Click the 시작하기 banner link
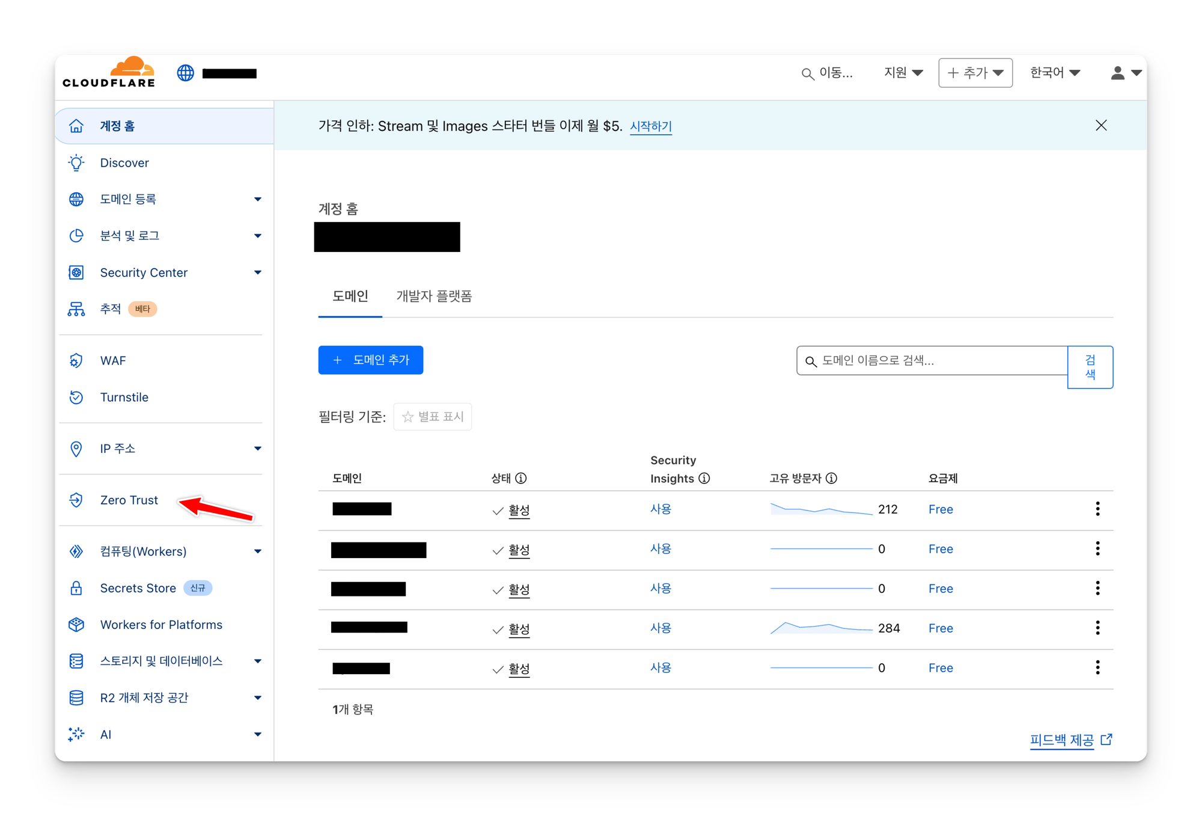 651,126
